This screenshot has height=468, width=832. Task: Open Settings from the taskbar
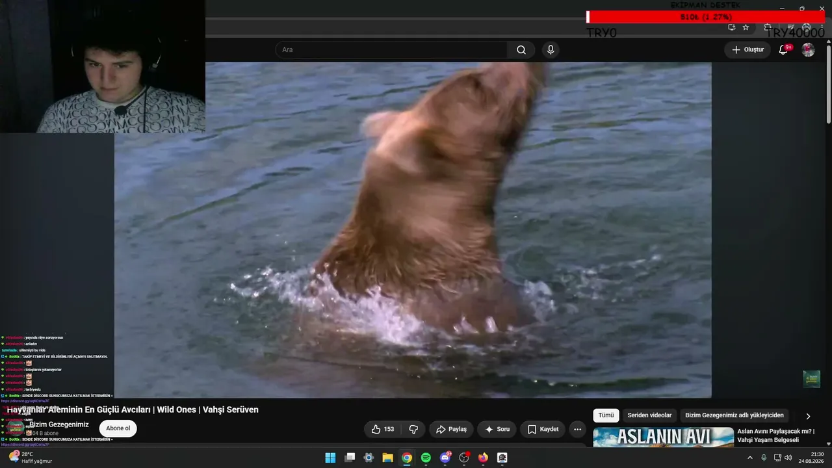369,458
